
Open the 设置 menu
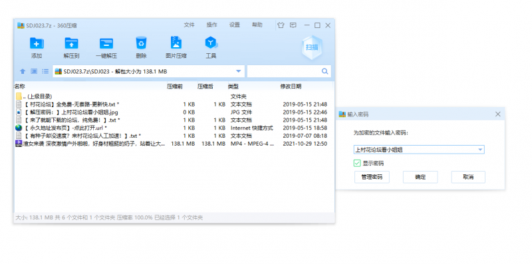click(235, 25)
